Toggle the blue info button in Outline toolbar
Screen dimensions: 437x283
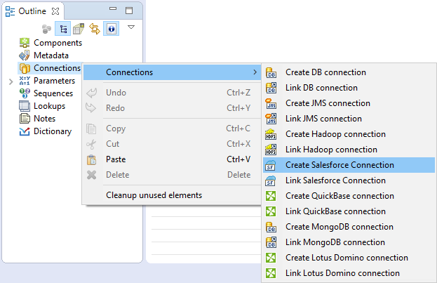click(111, 28)
